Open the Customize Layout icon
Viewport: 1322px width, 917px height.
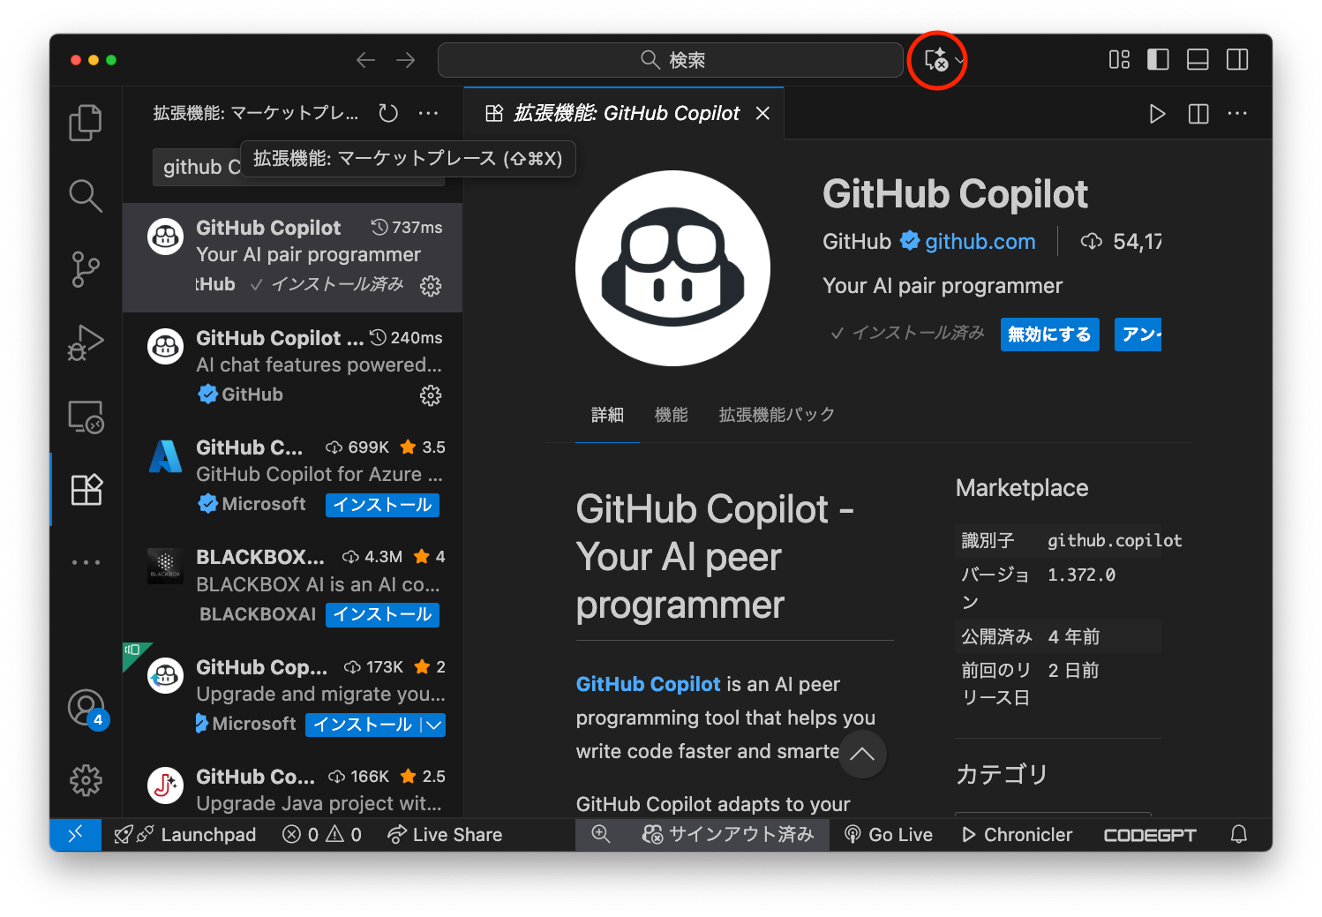tap(1119, 60)
